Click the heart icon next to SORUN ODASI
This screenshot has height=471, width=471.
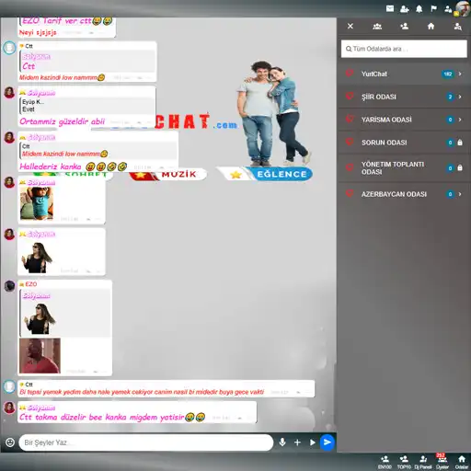click(350, 142)
